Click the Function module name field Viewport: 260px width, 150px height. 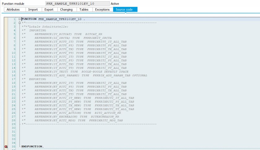(77, 4)
